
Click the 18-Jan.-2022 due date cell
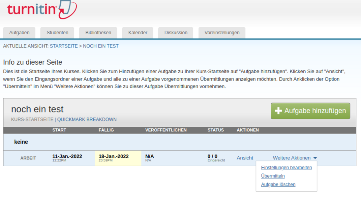tap(114, 156)
